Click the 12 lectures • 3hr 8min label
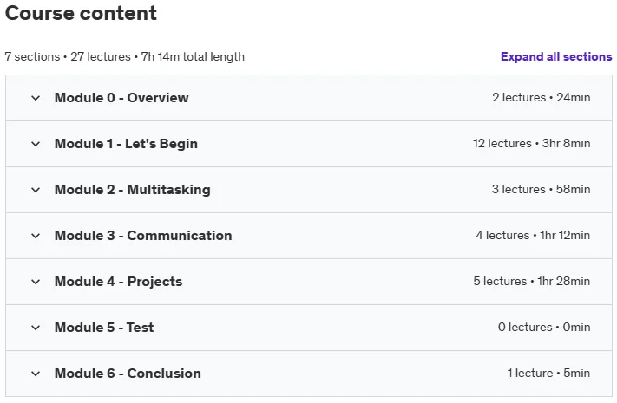617x403 pixels. 532,143
